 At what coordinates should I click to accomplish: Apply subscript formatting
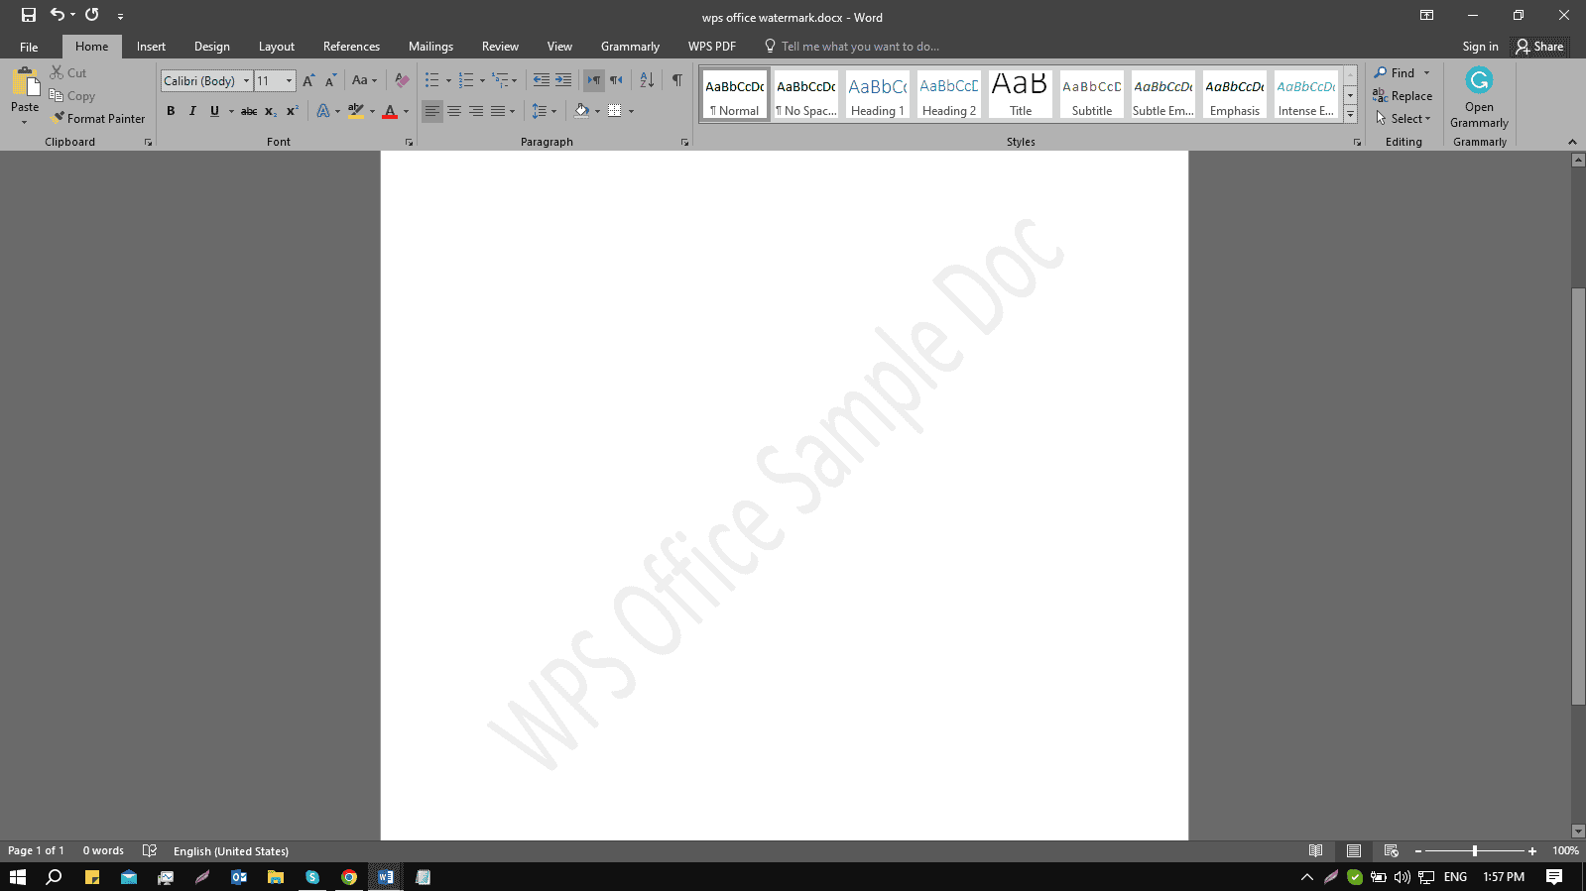click(x=271, y=111)
